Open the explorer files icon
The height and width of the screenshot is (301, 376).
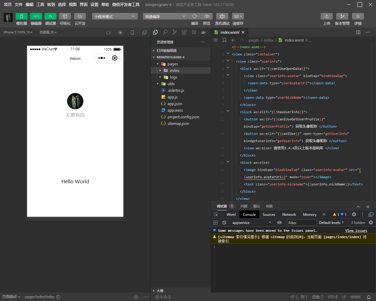[156, 32]
